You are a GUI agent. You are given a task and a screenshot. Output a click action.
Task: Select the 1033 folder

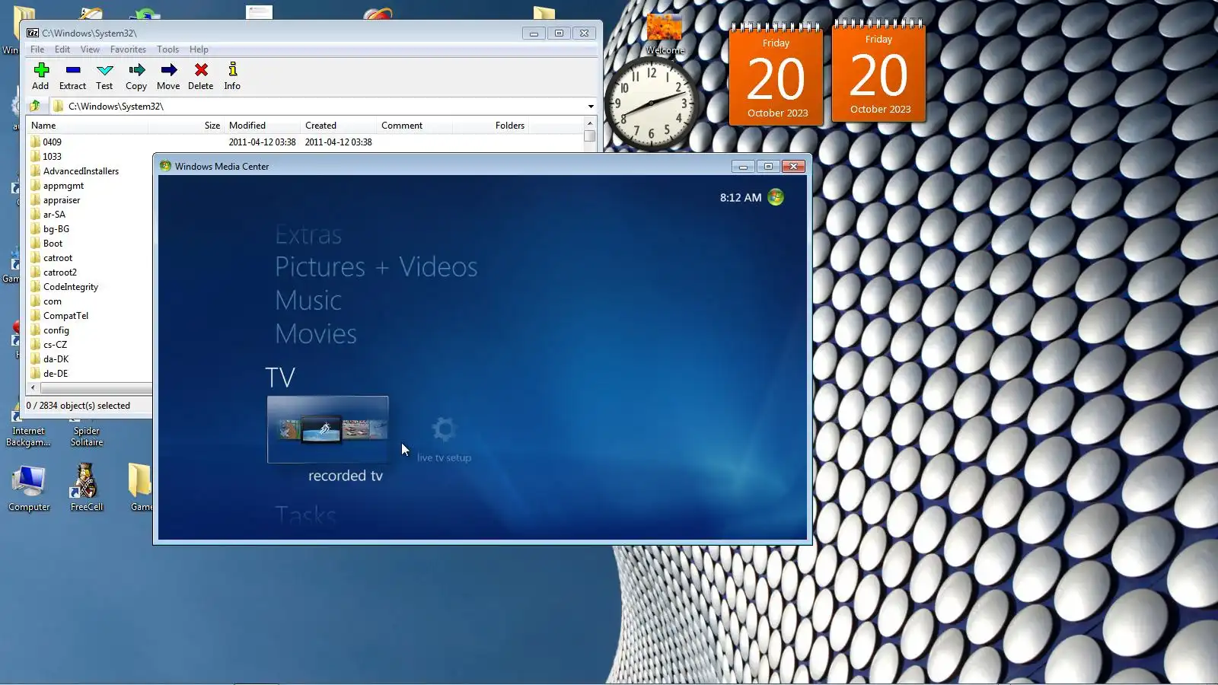[x=52, y=157]
